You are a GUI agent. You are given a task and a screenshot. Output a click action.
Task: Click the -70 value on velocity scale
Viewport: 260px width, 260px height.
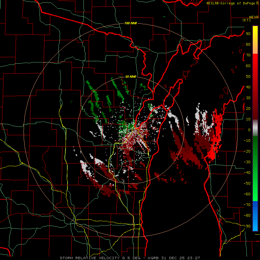247,205
